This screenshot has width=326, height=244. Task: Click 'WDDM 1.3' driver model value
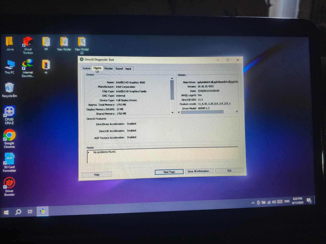click(204, 108)
